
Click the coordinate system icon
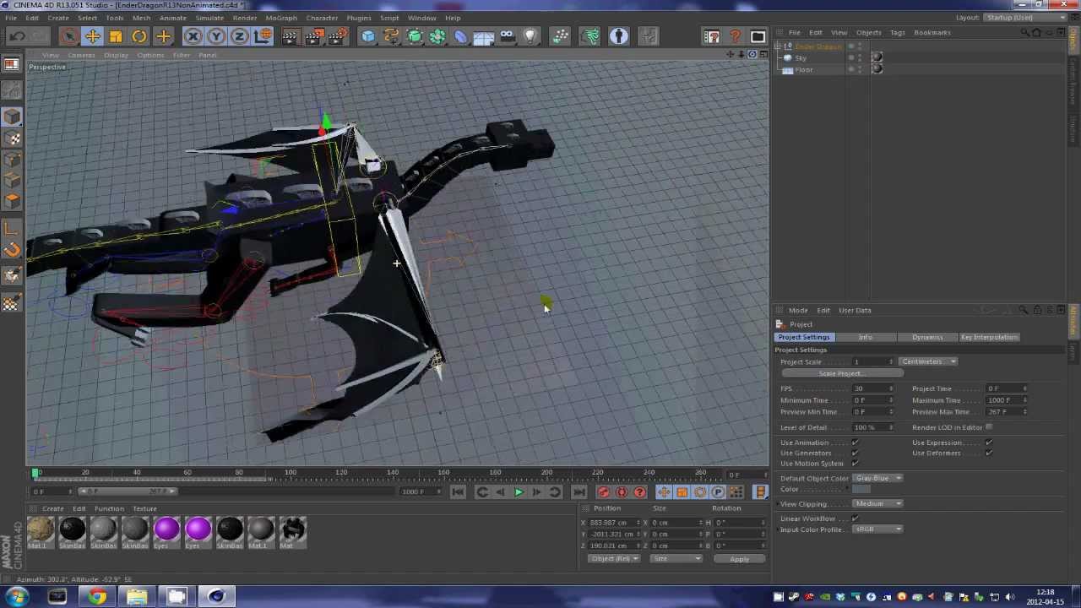coord(263,36)
